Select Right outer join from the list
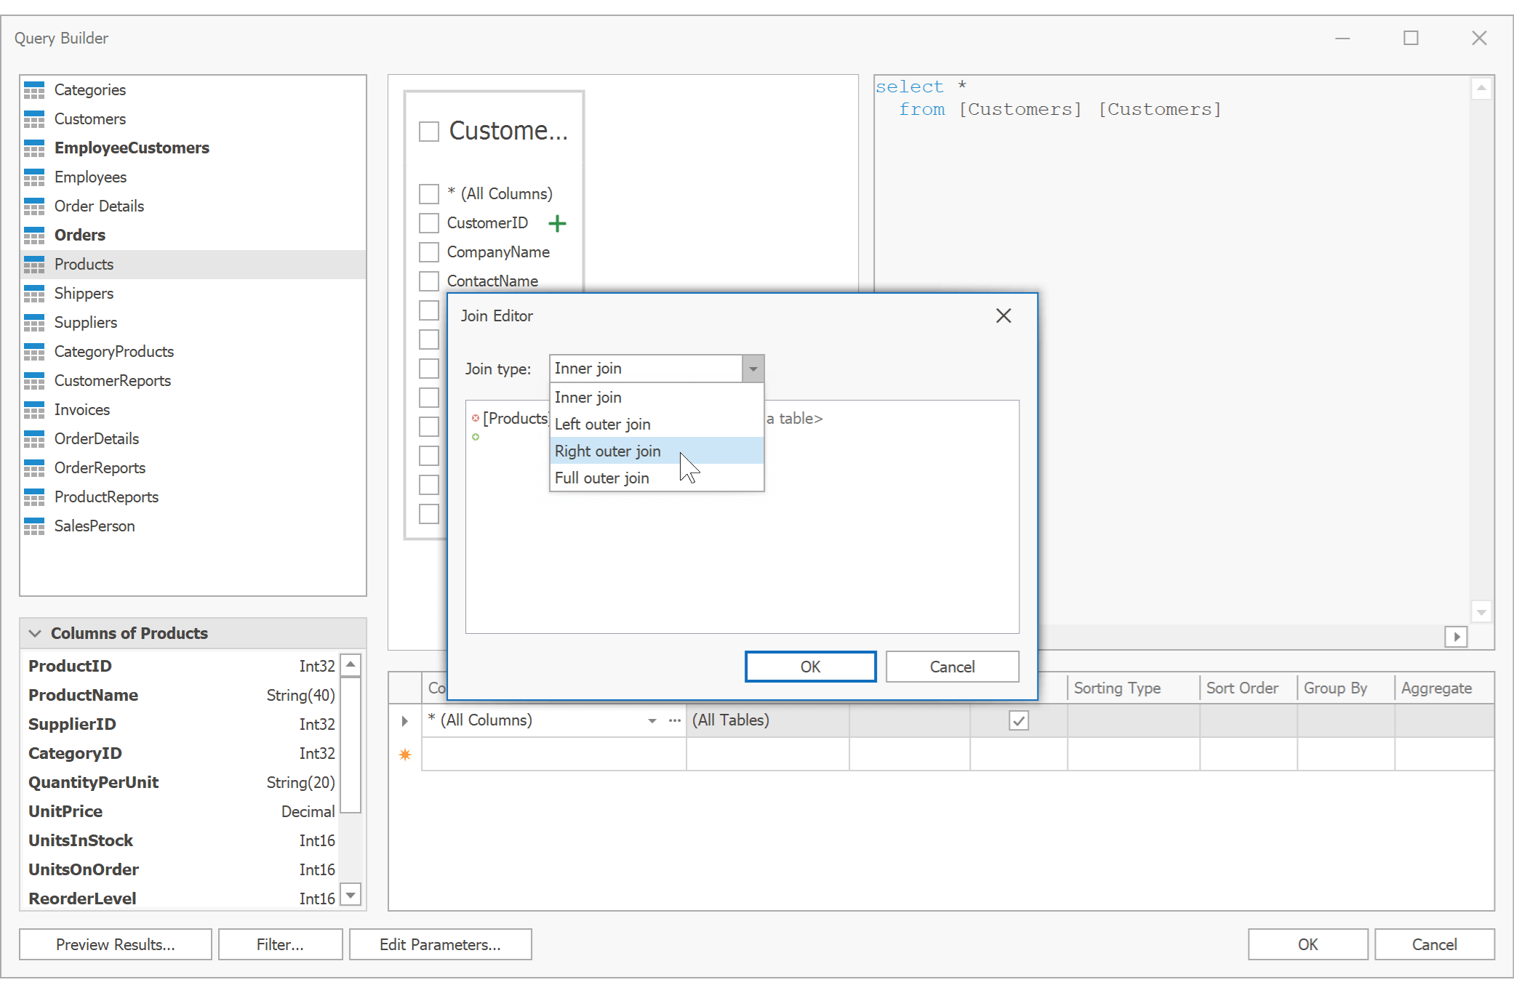Image resolution: width=1514 pixels, height=993 pixels. [607, 451]
